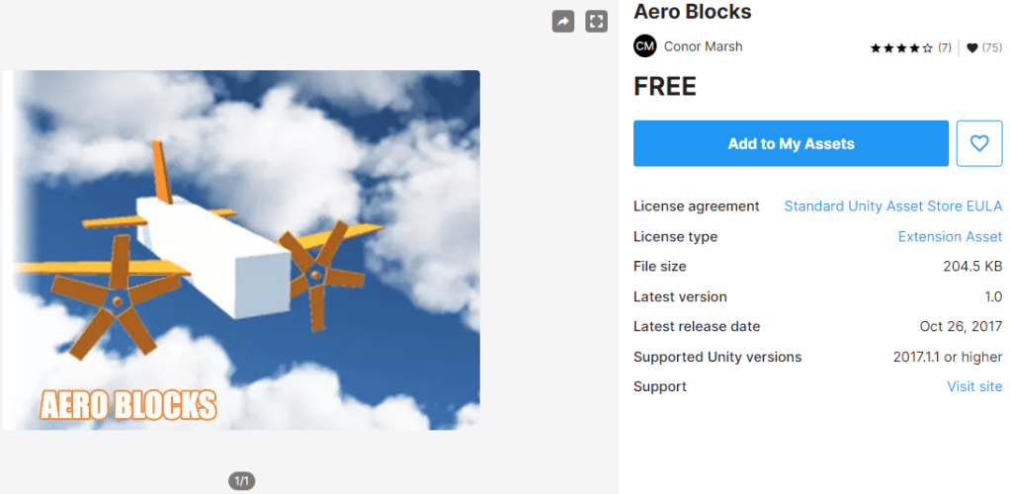Image resolution: width=1010 pixels, height=494 pixels.
Task: Follow the Visit site support link
Action: 974,386
